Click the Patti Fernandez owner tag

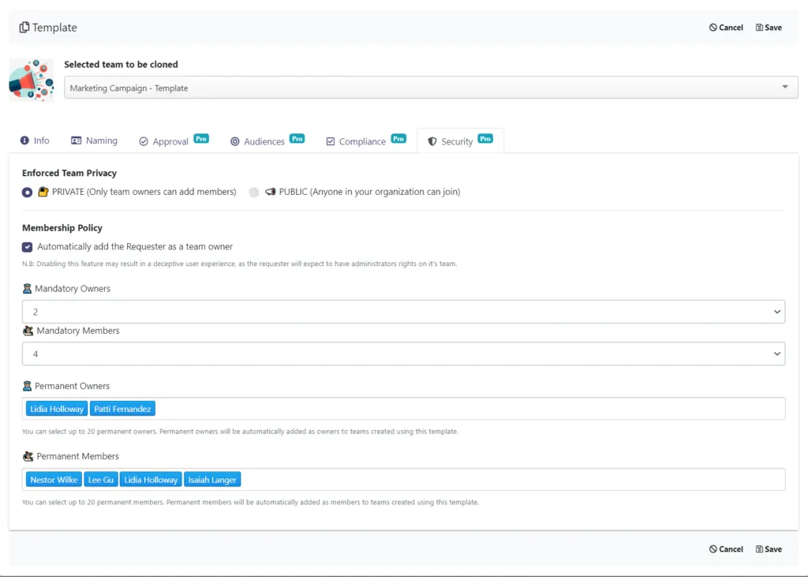pyautogui.click(x=122, y=409)
